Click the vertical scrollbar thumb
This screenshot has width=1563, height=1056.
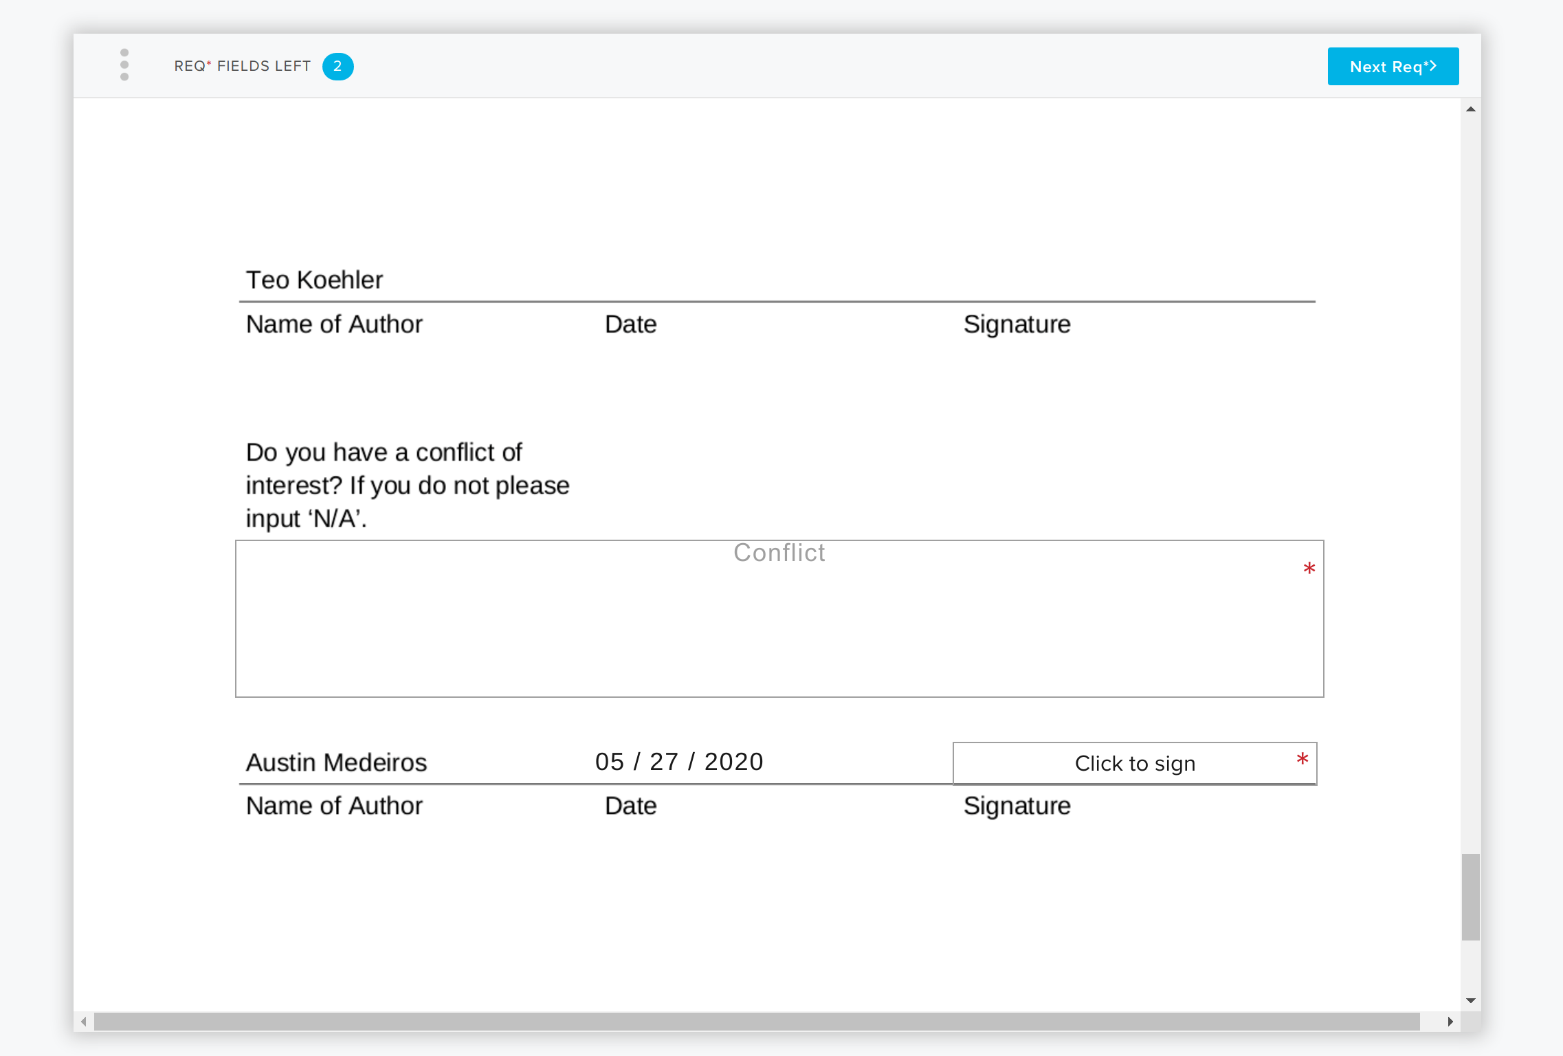tap(1470, 896)
